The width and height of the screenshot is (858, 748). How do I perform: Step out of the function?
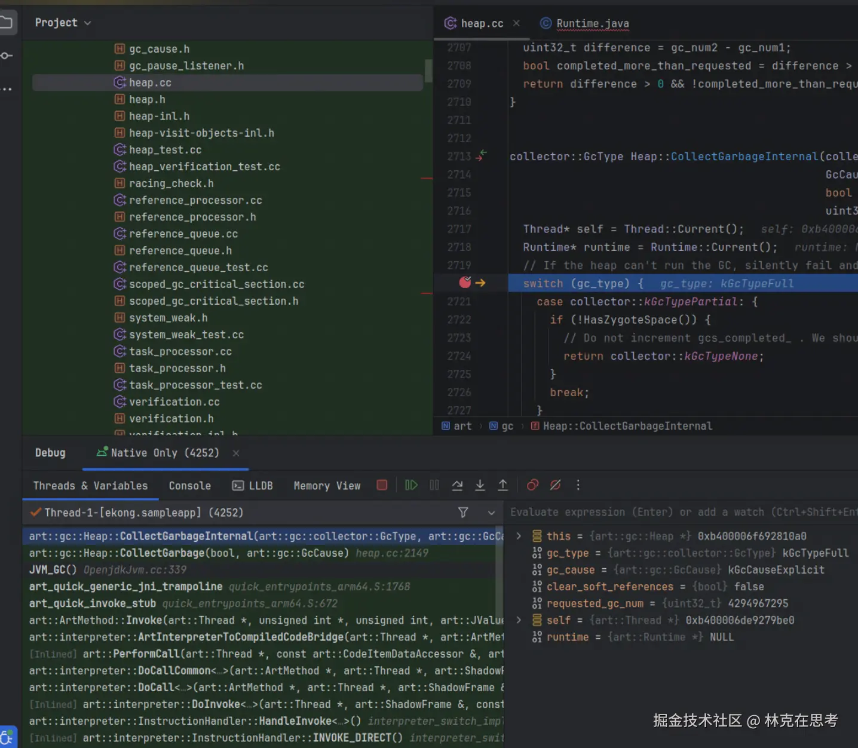click(x=503, y=485)
